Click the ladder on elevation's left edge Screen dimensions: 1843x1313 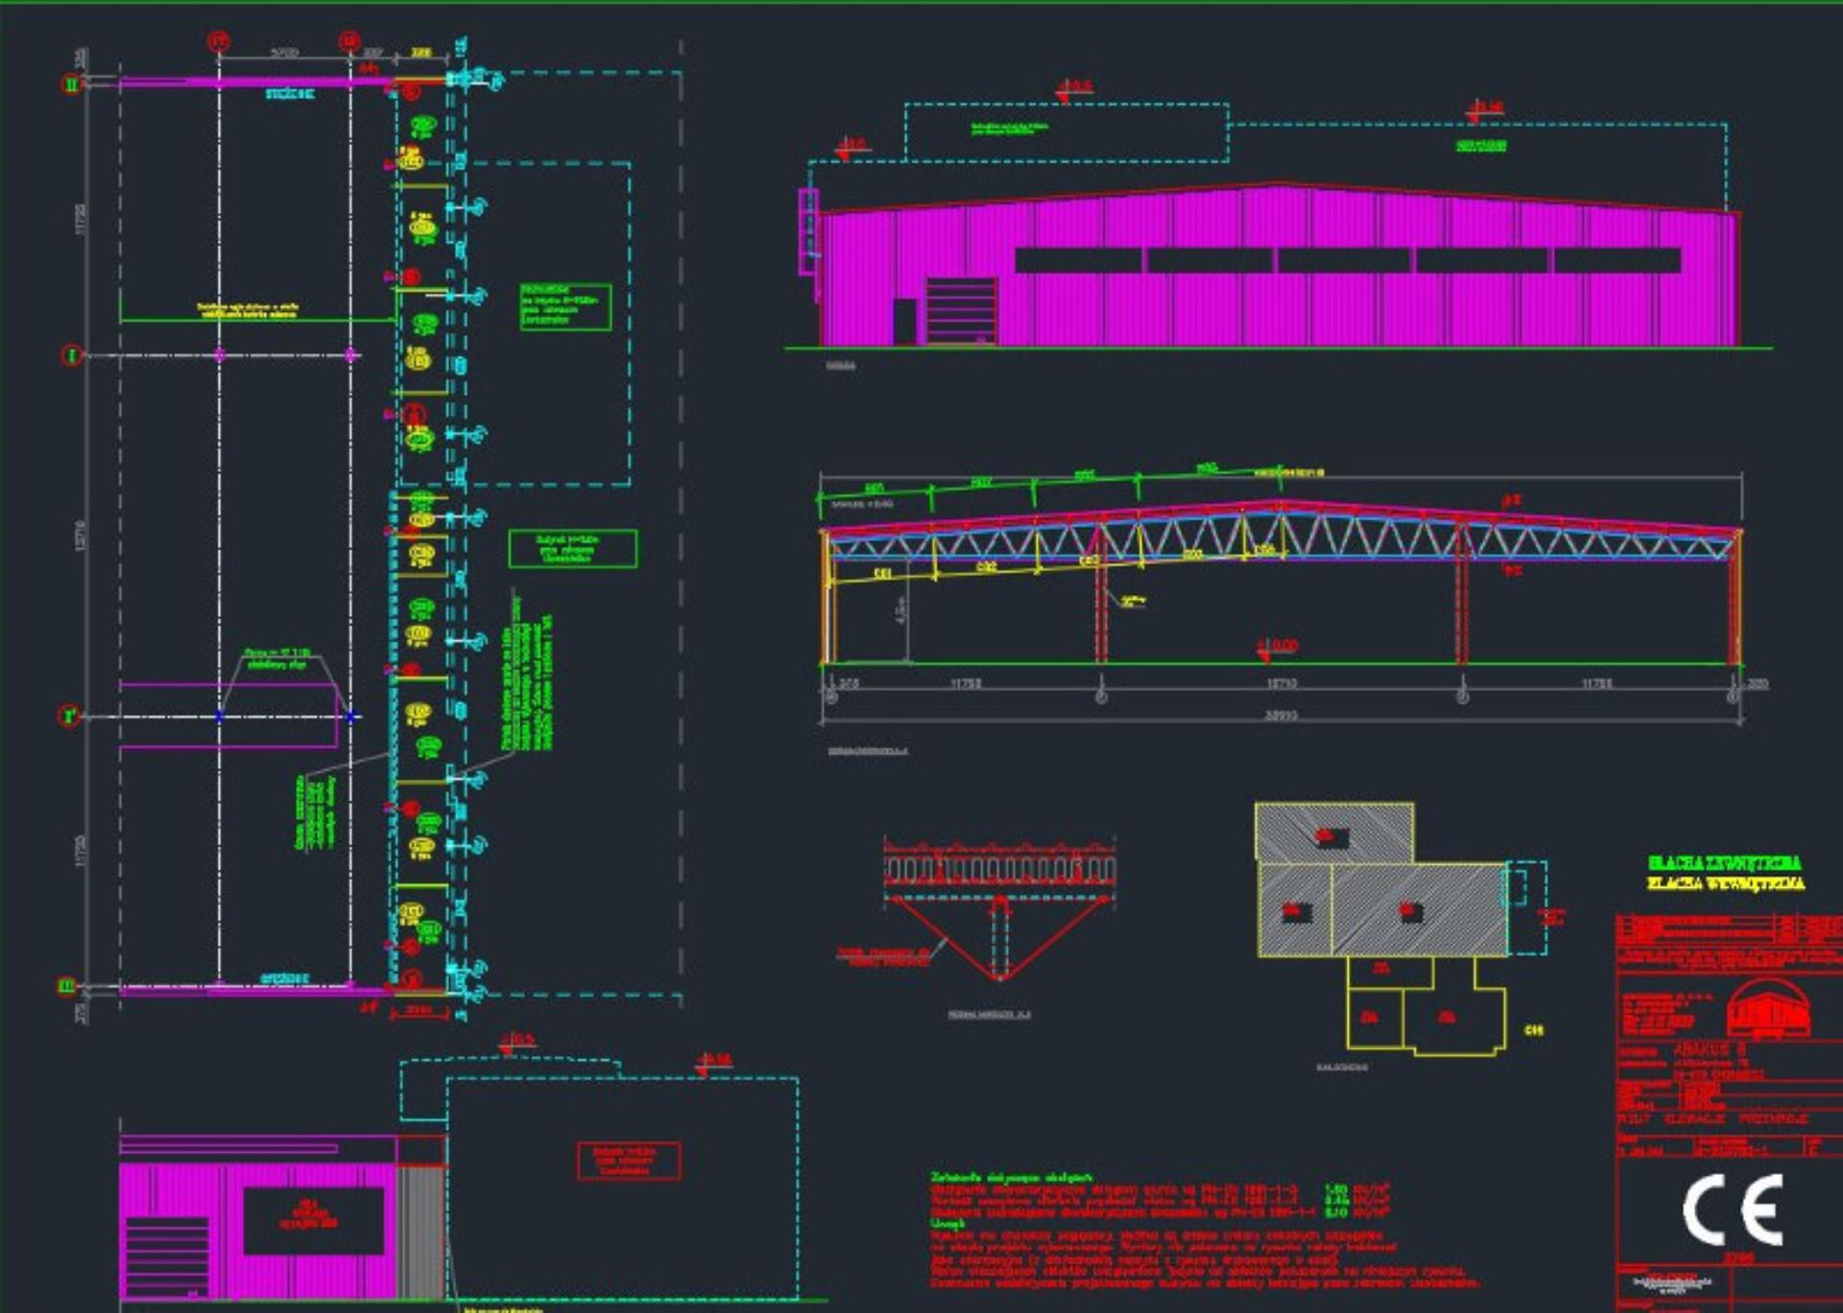tap(808, 231)
